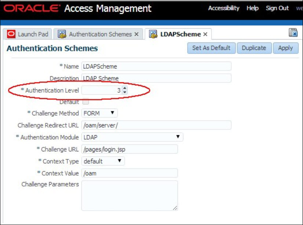
Task: Click the Set As Default button
Action: tap(211, 48)
